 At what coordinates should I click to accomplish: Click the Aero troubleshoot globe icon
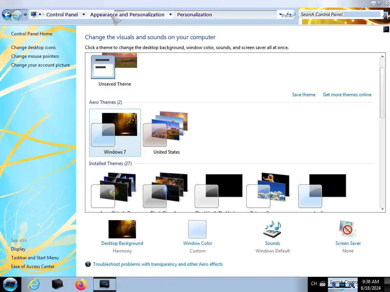[88, 264]
